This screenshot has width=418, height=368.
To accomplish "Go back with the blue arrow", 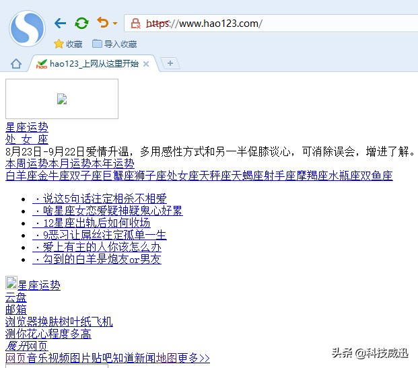I will click(61, 23).
